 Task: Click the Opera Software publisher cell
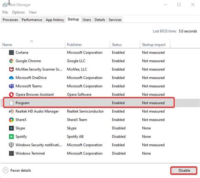click(x=79, y=94)
